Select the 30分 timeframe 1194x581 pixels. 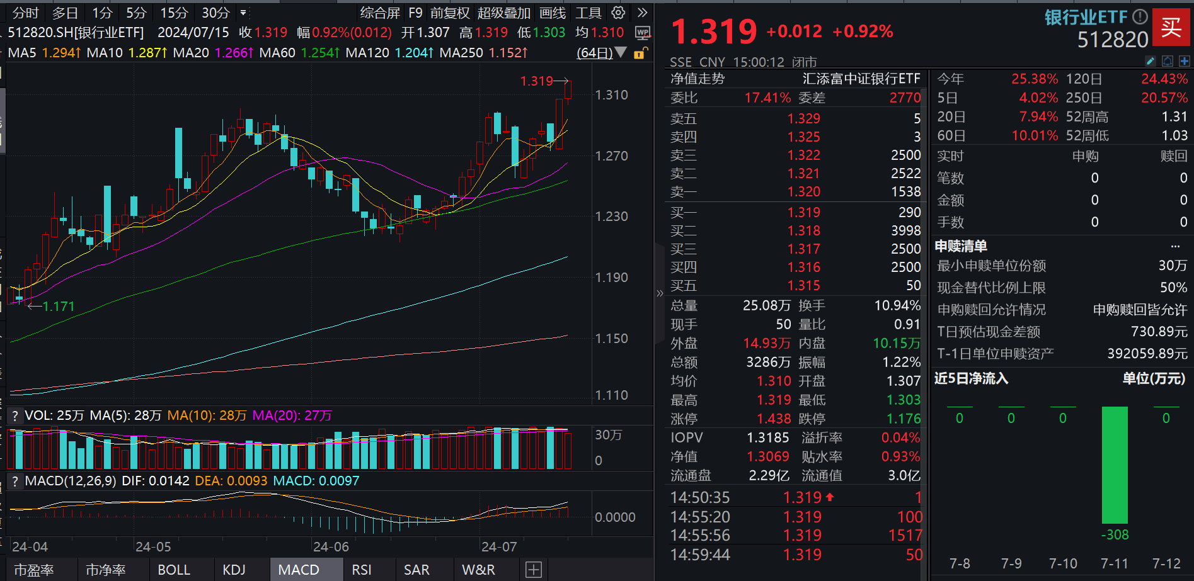[215, 13]
